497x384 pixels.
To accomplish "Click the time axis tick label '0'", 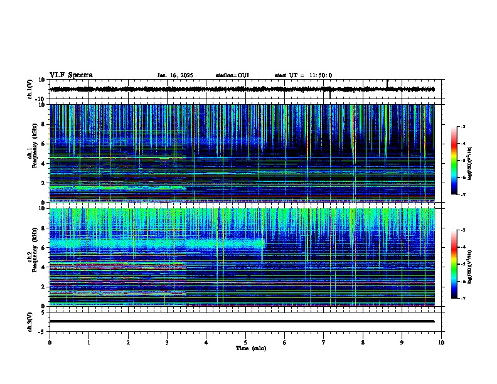I will pyautogui.click(x=50, y=343).
